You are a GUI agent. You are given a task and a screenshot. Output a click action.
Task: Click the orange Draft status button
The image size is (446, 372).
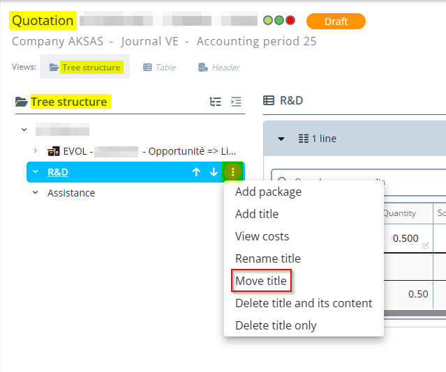click(336, 22)
